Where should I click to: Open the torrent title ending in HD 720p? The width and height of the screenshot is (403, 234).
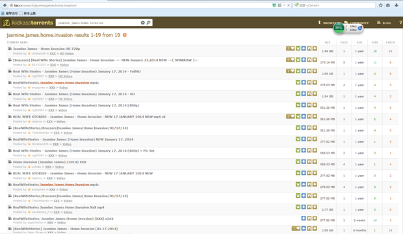coord(47,49)
